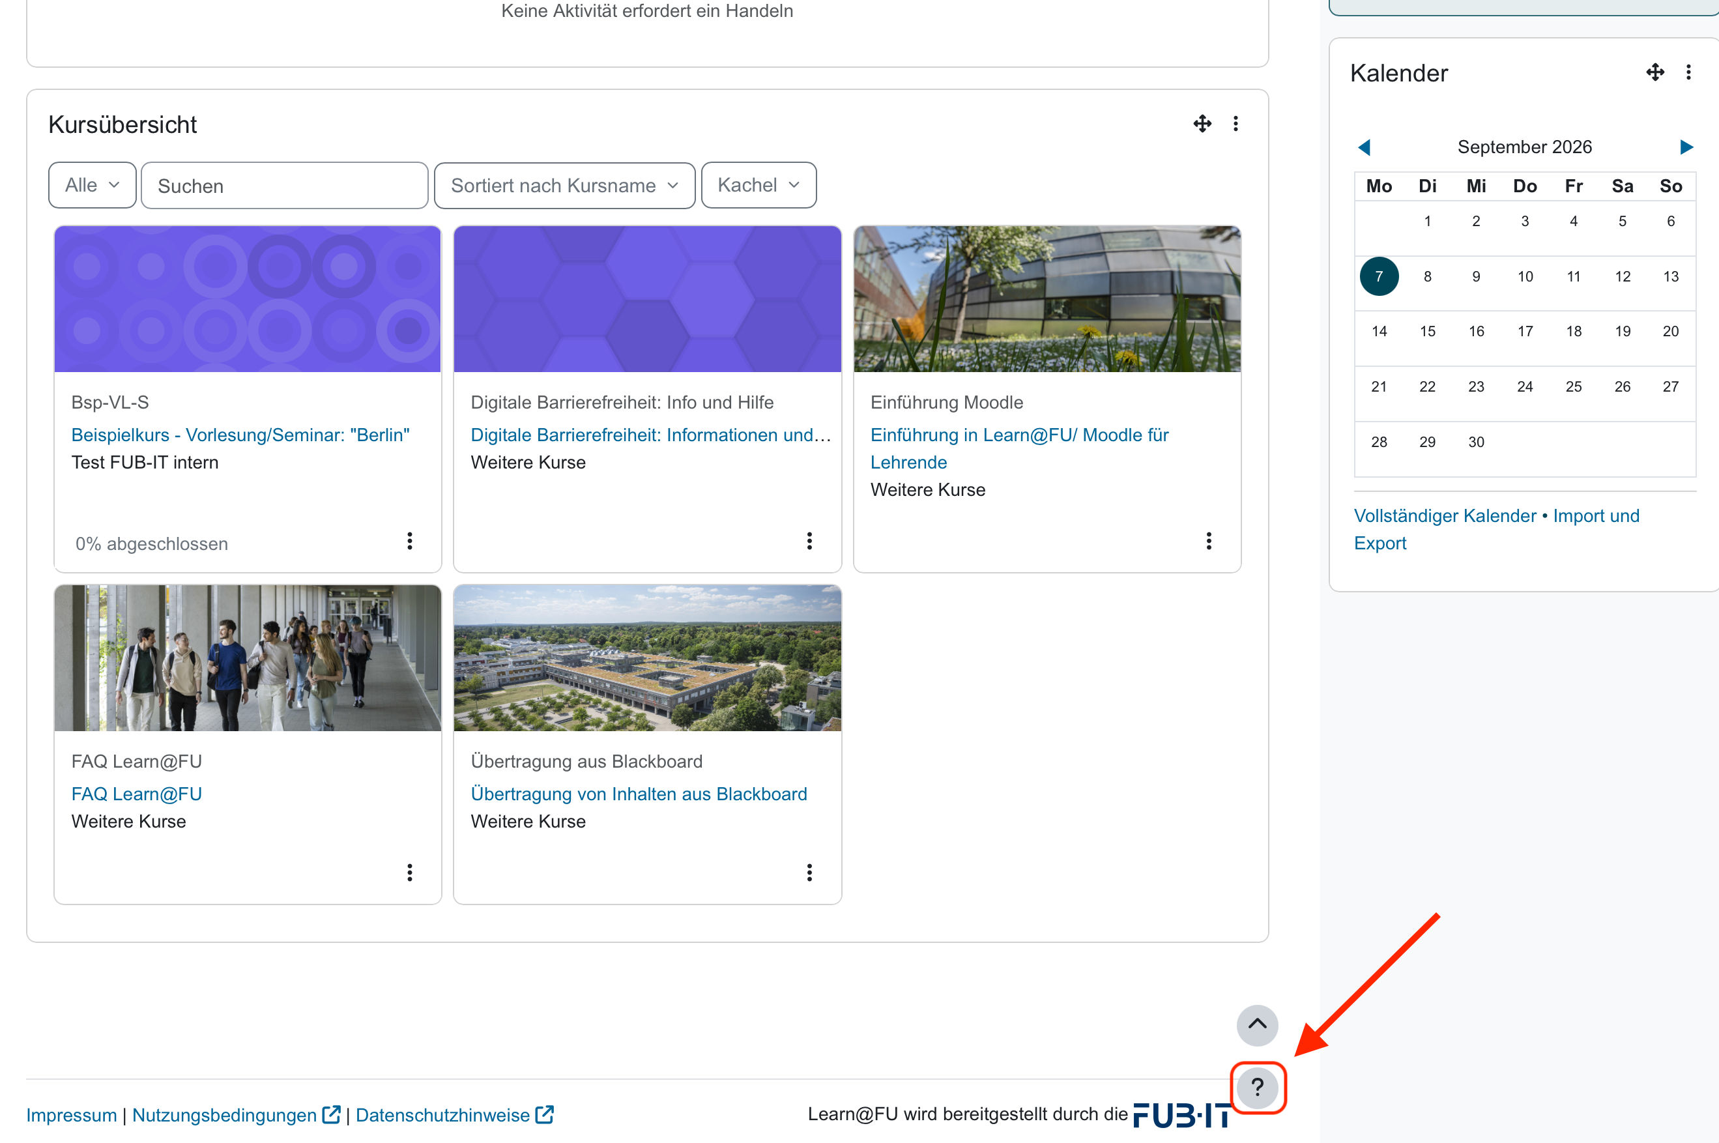Click the 0% abgeschlossen progress text
The image size is (1719, 1143).
click(x=152, y=543)
